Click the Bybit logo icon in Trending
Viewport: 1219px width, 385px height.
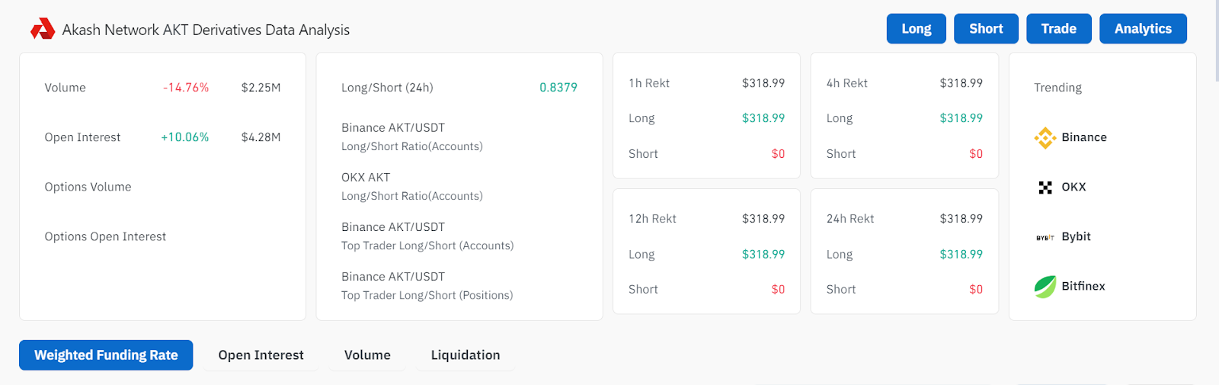click(1045, 237)
